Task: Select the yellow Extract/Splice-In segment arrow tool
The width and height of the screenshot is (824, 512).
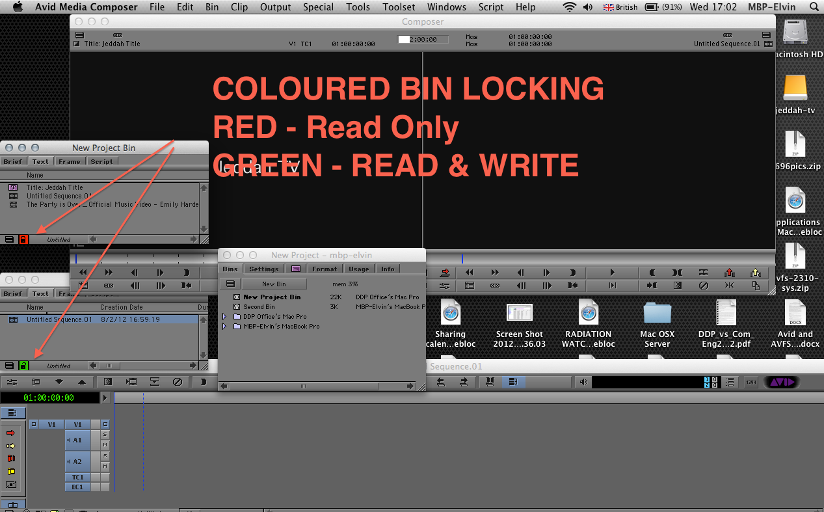Action: click(10, 446)
